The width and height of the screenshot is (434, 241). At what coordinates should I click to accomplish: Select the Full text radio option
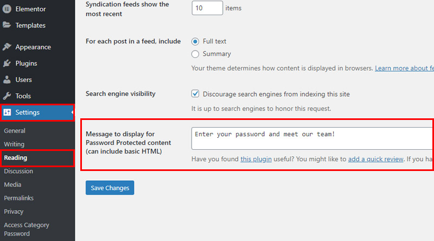[x=195, y=42]
